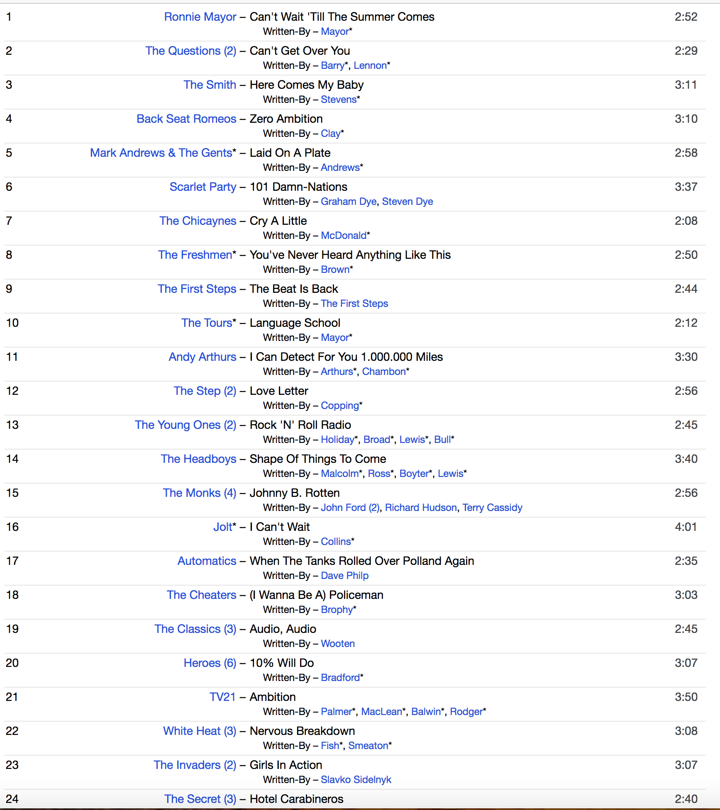Click White Heat (3) artist link

(199, 731)
